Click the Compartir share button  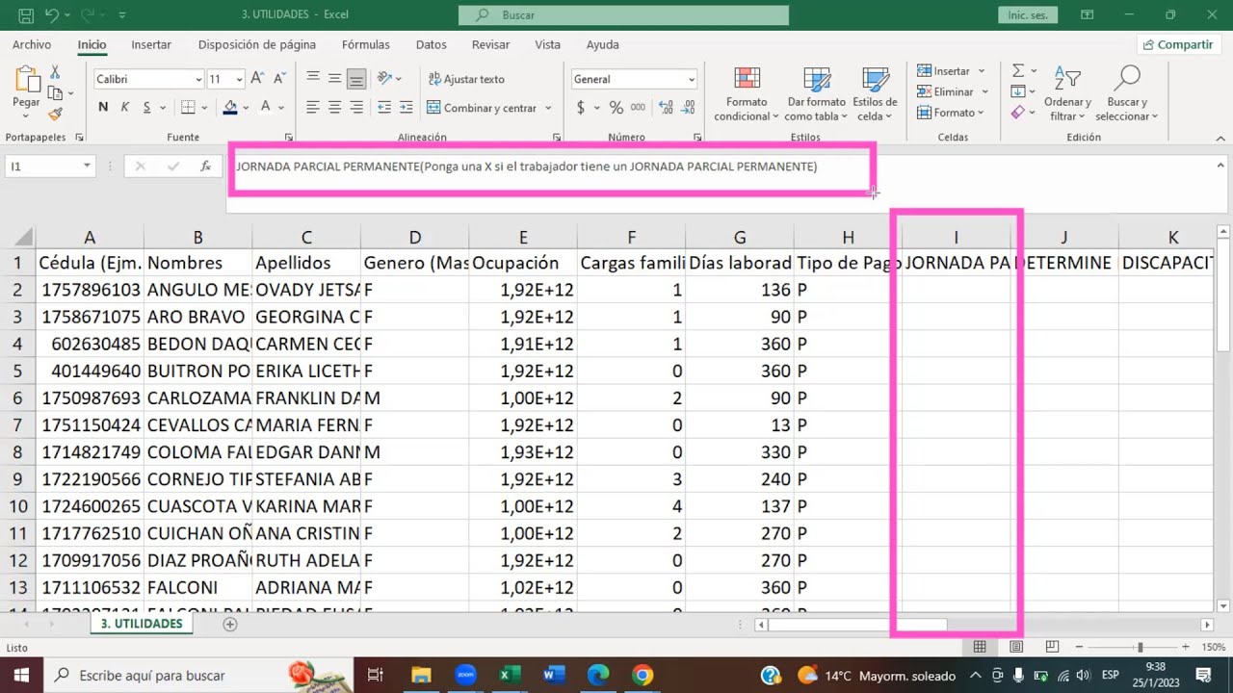click(1177, 44)
